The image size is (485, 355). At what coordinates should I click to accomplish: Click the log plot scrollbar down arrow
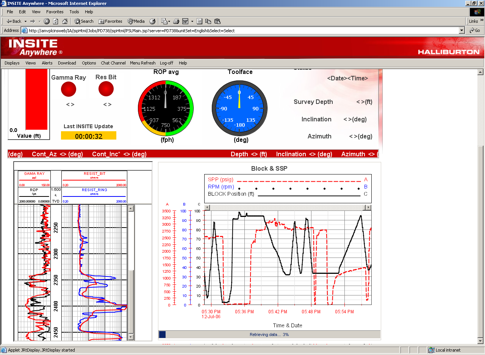(x=131, y=337)
